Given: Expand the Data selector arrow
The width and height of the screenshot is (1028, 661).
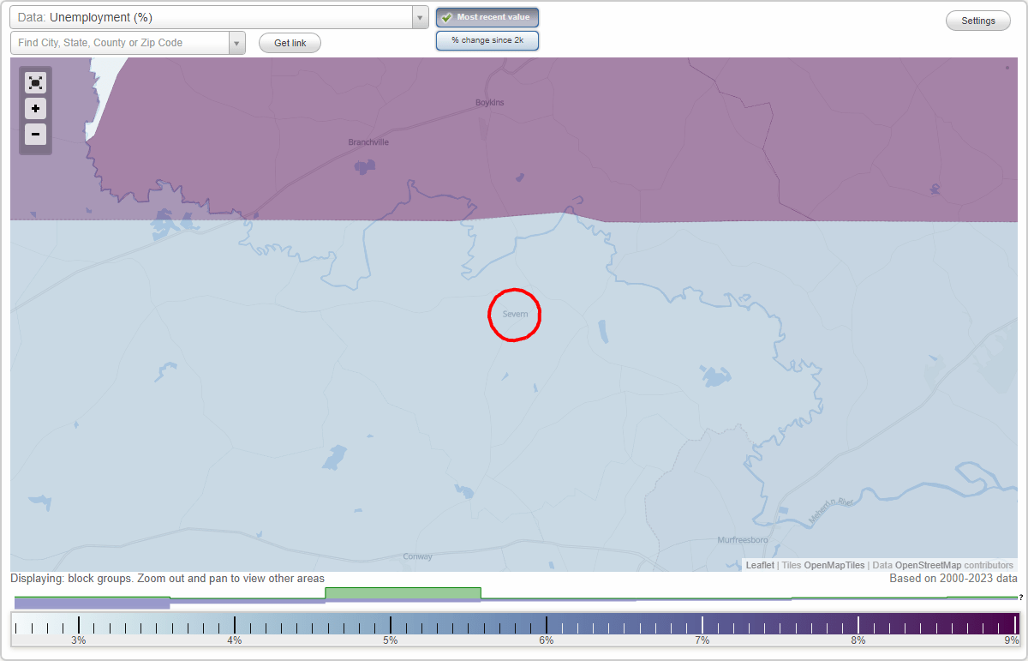Looking at the screenshot, I should [420, 17].
